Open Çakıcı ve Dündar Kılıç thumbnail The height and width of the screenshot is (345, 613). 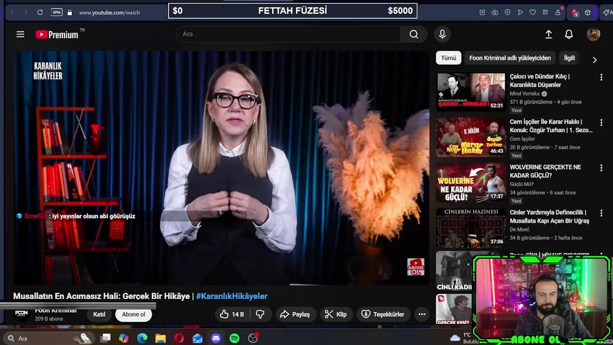point(471,91)
